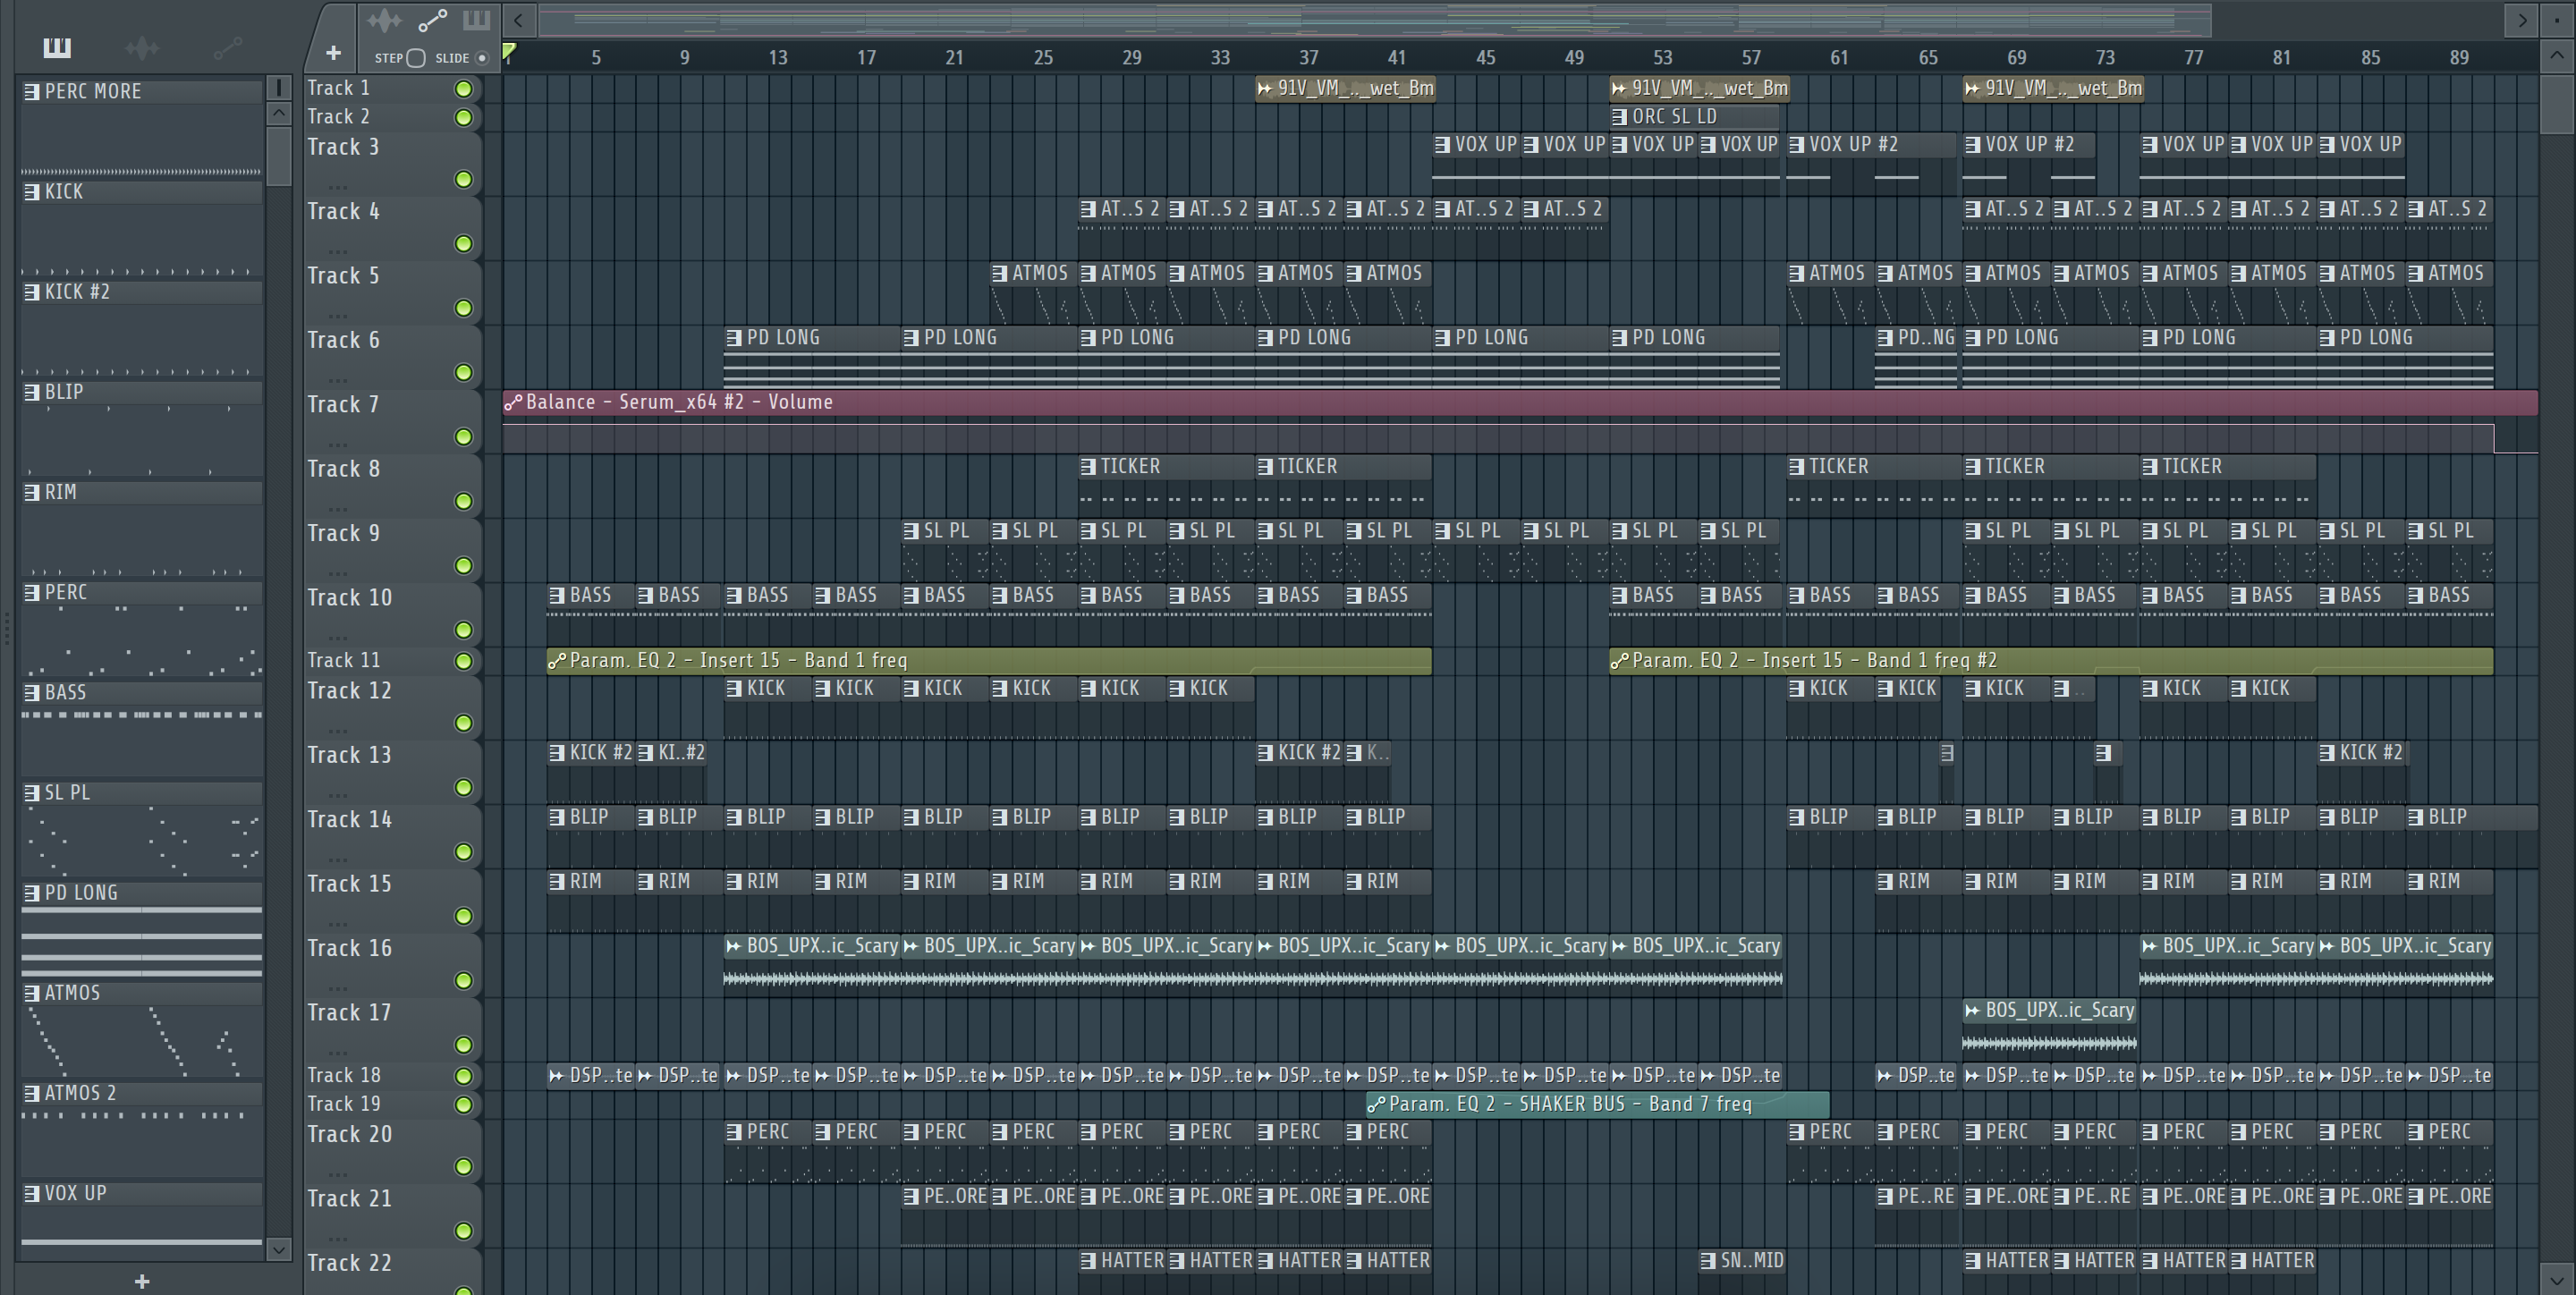Click the VOX UP pattern icon in the picker
The width and height of the screenshot is (2576, 1295).
pos(32,1193)
